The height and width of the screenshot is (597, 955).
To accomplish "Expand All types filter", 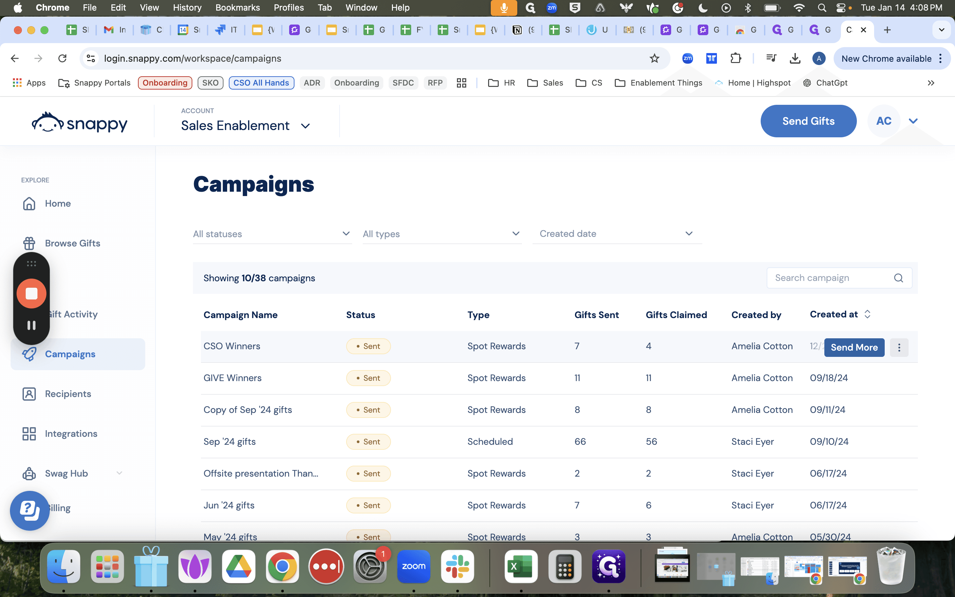I will pyautogui.click(x=442, y=234).
